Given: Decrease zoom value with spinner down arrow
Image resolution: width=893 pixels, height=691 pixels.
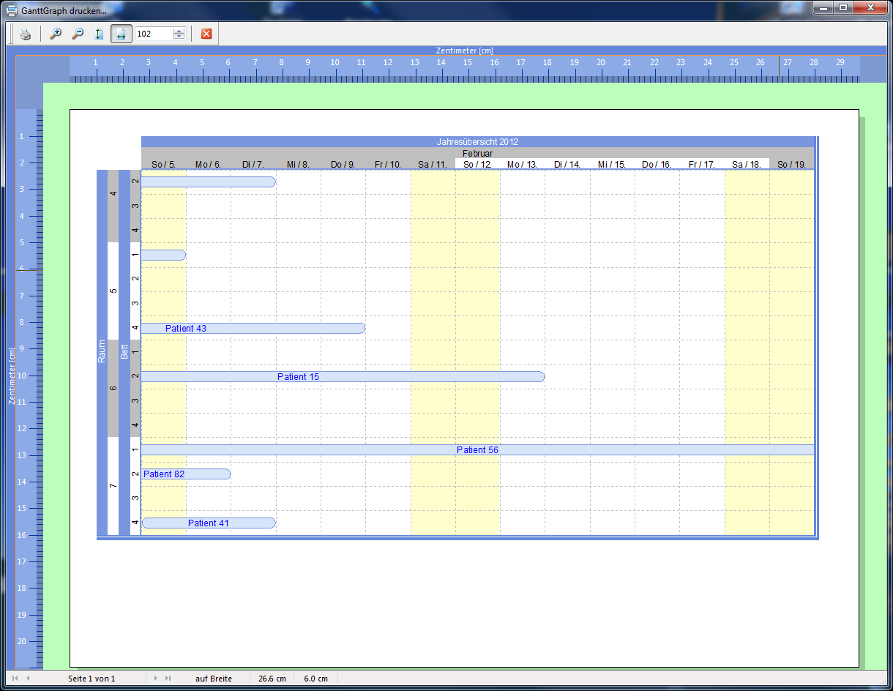Looking at the screenshot, I should (x=179, y=37).
